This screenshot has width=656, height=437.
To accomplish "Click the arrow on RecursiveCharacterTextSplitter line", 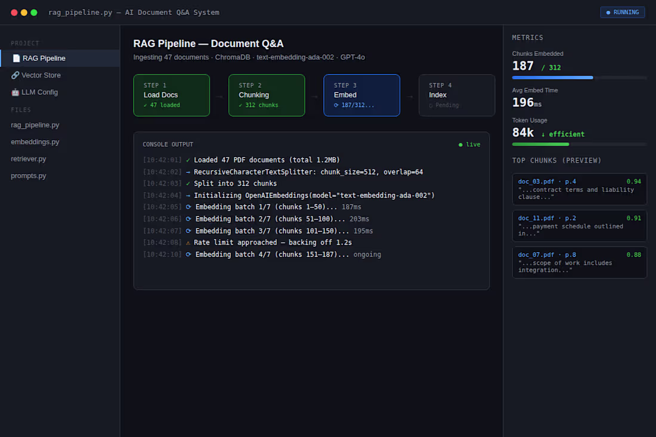I will 188,172.
